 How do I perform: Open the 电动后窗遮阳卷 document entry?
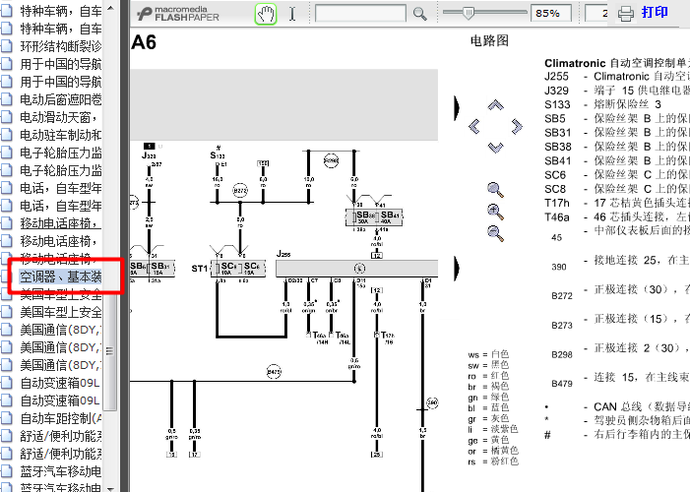(x=61, y=99)
